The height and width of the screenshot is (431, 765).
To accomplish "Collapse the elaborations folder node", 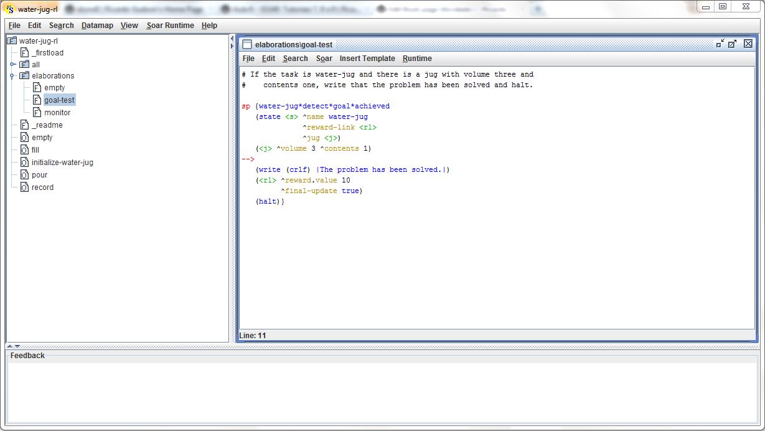I will (12, 76).
